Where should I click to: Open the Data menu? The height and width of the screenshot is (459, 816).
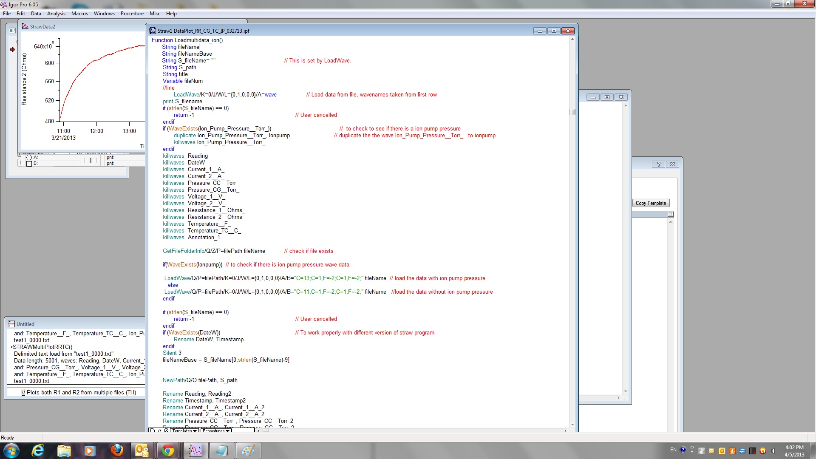point(36,14)
